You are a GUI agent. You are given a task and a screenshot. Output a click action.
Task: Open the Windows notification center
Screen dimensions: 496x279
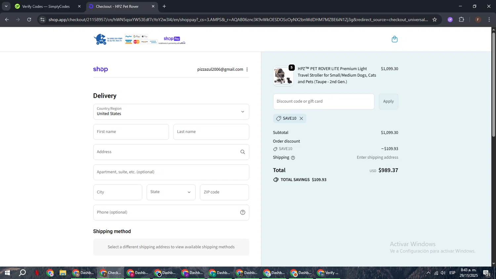487,273
